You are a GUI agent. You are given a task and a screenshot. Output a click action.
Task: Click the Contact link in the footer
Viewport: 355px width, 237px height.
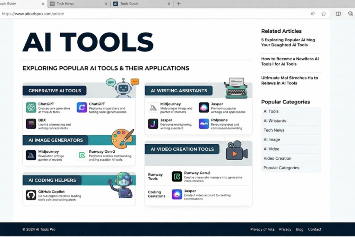314,229
